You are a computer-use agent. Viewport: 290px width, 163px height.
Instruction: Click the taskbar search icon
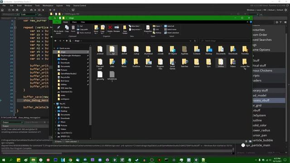tap(11, 160)
